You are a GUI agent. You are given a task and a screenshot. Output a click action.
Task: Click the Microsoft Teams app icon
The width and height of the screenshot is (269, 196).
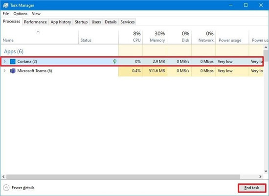[x=13, y=71]
